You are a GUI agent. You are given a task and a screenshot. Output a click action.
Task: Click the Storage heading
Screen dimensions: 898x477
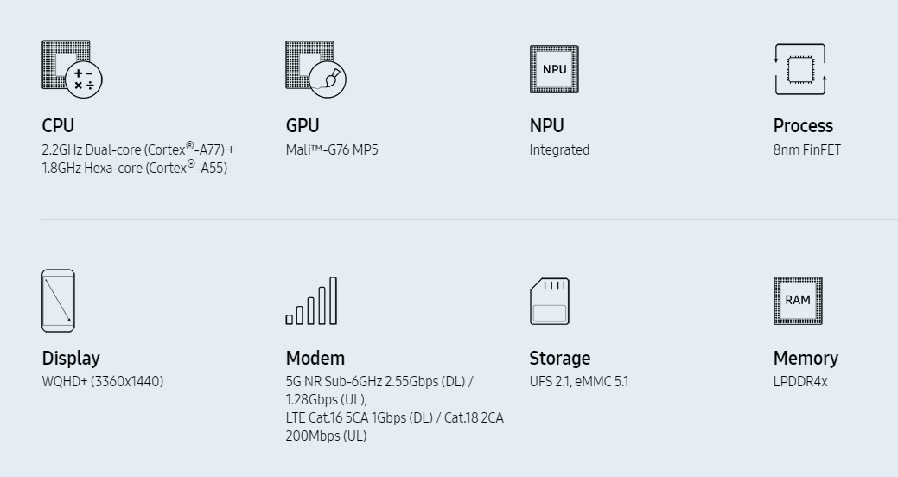coord(559,359)
